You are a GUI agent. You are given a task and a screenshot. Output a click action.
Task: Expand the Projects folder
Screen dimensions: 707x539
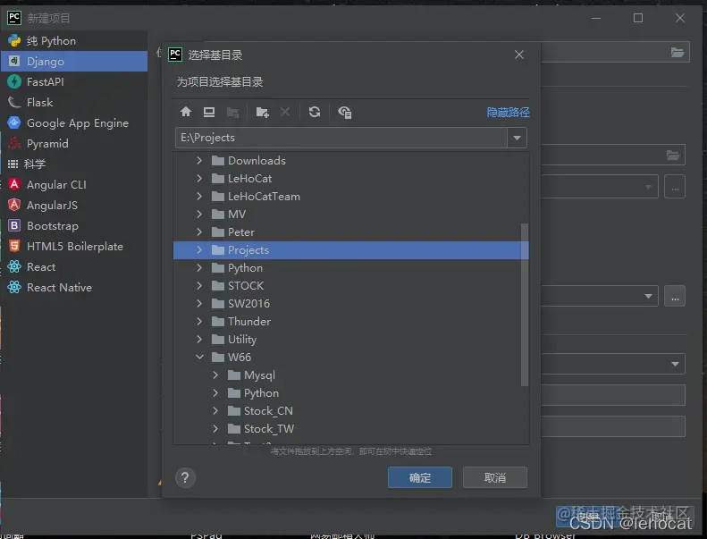click(199, 250)
